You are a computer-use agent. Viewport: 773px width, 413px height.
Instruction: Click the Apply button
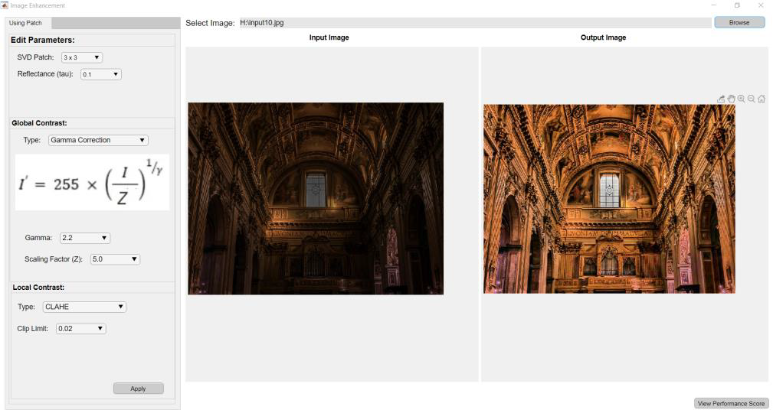pos(139,389)
